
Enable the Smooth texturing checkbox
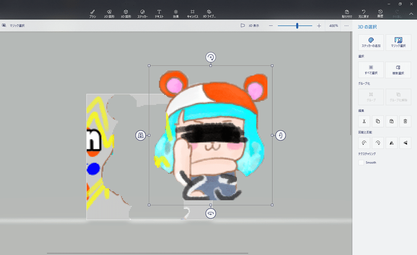tap(361, 162)
